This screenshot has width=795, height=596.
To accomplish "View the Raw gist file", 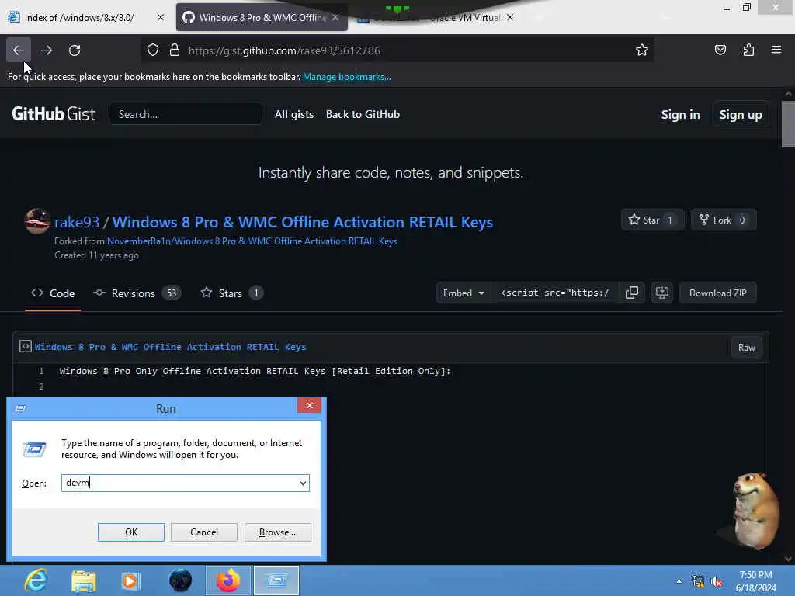I will tap(746, 347).
